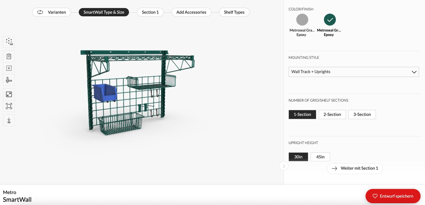Open the parts list clipboard icon
This screenshot has height=205, width=425.
(9, 56)
